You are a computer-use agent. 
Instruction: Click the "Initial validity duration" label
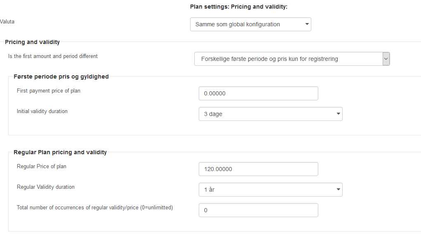click(x=42, y=111)
